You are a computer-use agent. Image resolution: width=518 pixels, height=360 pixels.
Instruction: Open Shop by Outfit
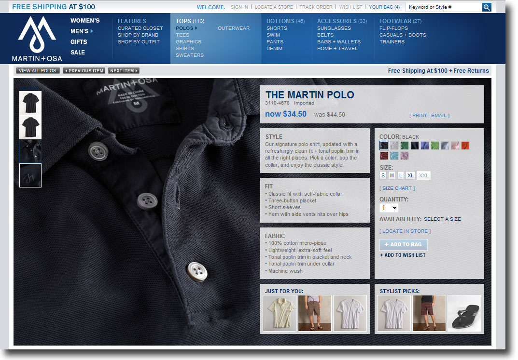139,41
